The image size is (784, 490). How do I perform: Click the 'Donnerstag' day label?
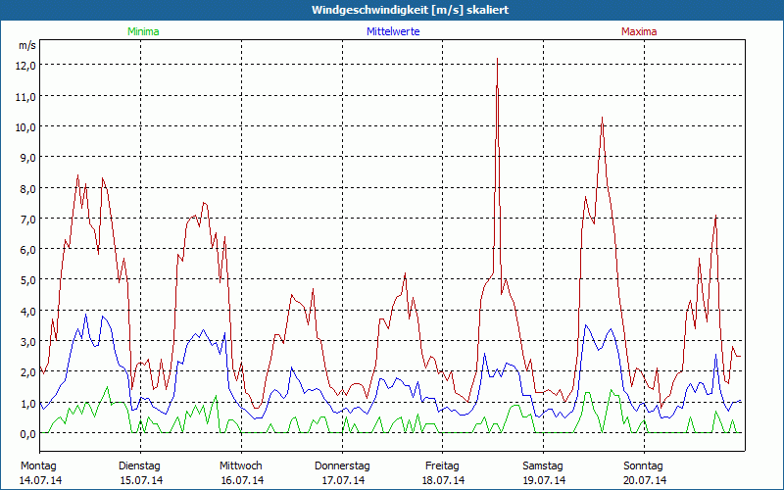(x=342, y=466)
